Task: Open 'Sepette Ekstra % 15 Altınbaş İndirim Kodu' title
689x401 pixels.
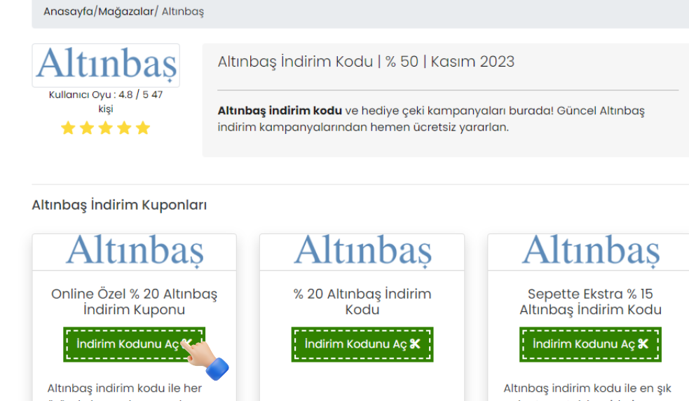Action: (591, 301)
